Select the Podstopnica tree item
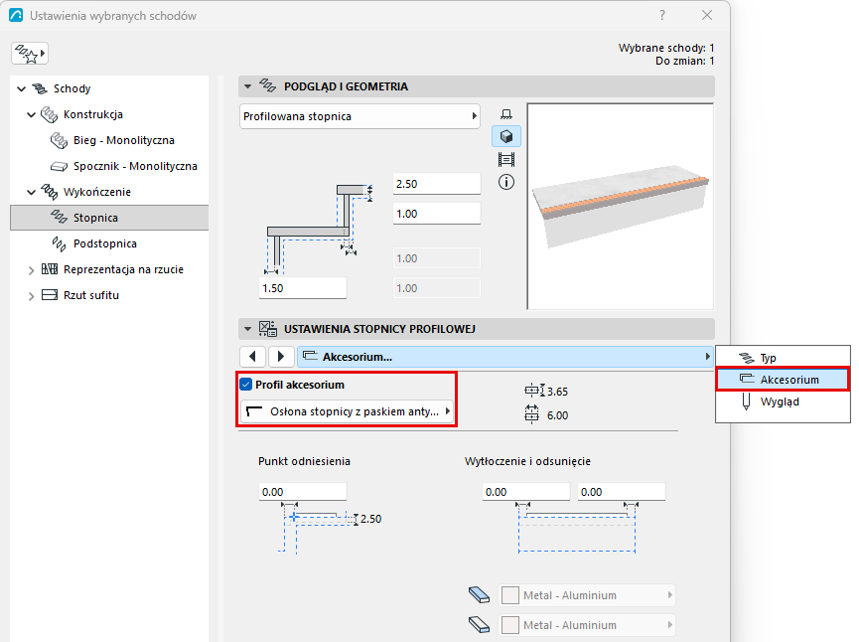Image resolution: width=859 pixels, height=642 pixels. click(105, 243)
